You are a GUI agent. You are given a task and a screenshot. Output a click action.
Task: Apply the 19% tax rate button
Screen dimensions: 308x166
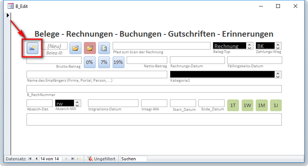[118, 62]
